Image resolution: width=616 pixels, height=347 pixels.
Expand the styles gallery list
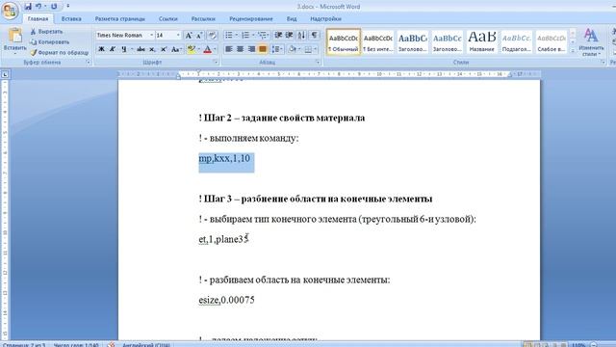573,51
